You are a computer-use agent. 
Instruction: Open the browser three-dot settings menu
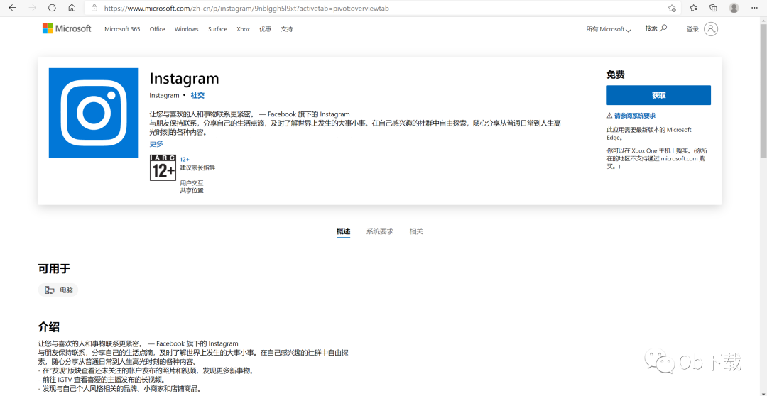pos(754,9)
